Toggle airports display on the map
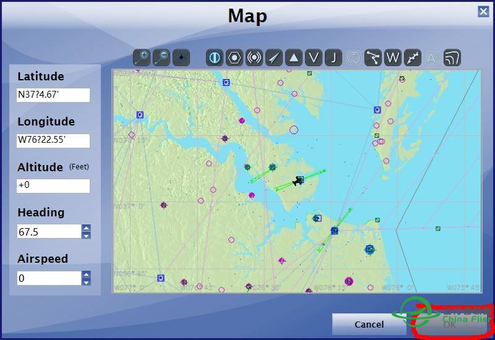This screenshot has height=340, width=495. (x=215, y=58)
